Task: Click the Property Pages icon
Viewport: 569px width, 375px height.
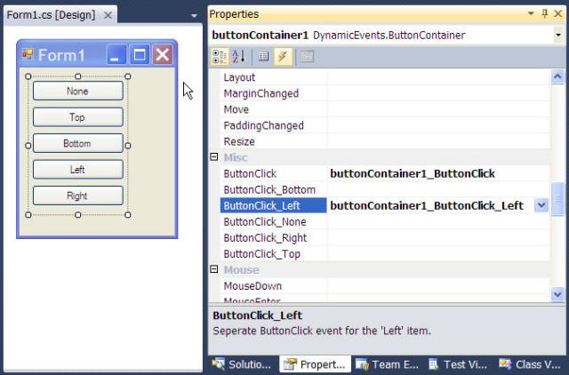Action: tap(307, 57)
